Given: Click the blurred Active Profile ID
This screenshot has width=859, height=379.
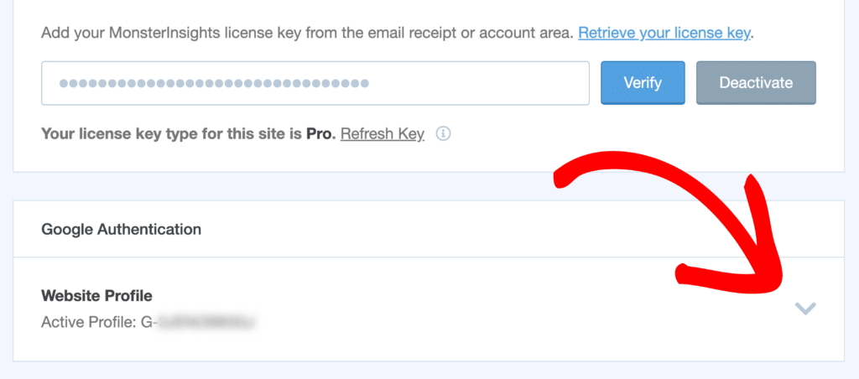Looking at the screenshot, I should point(210,321).
